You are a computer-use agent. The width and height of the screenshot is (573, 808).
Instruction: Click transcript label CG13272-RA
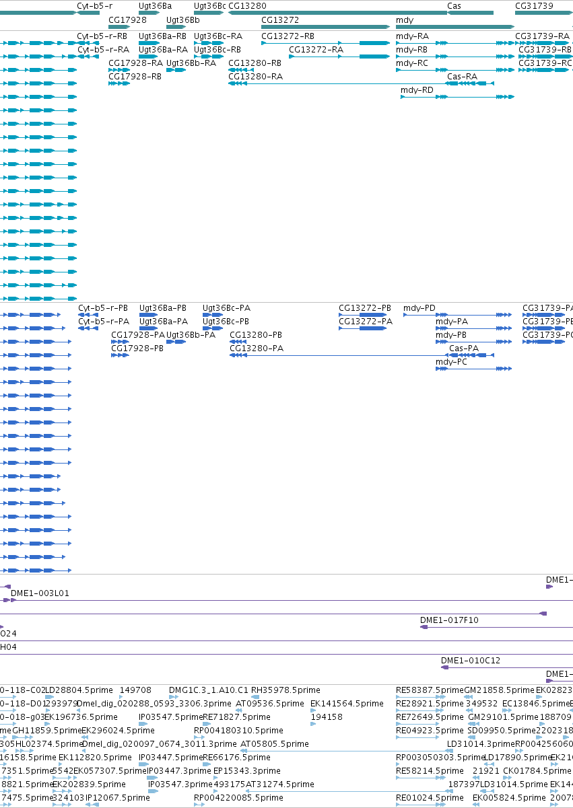coord(316,49)
